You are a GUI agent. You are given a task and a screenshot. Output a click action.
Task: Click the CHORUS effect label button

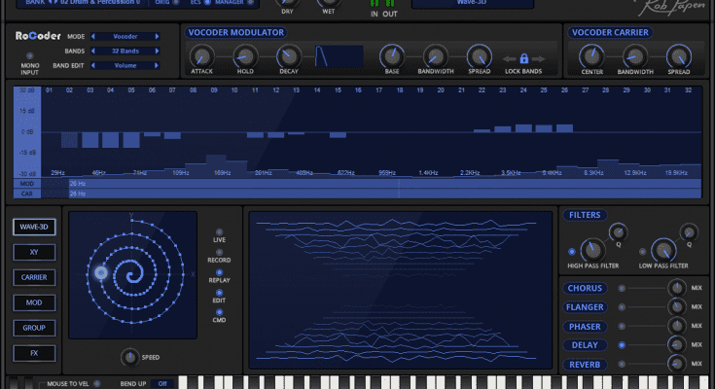[x=585, y=288]
